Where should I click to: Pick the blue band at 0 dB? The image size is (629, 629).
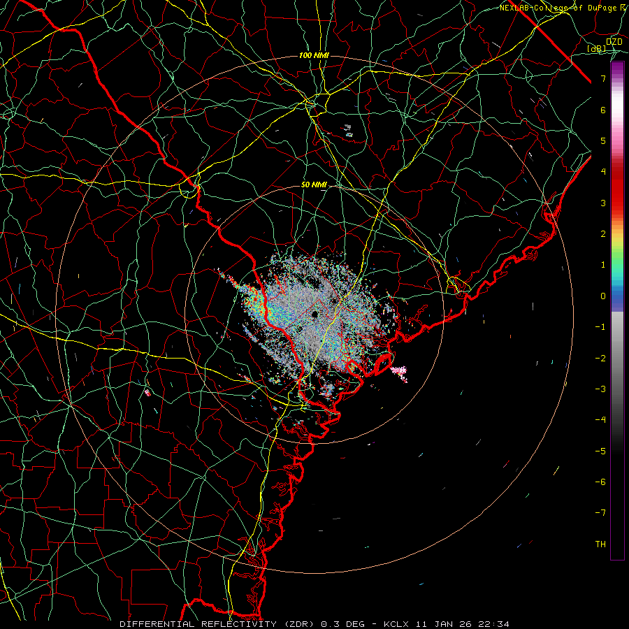click(617, 297)
